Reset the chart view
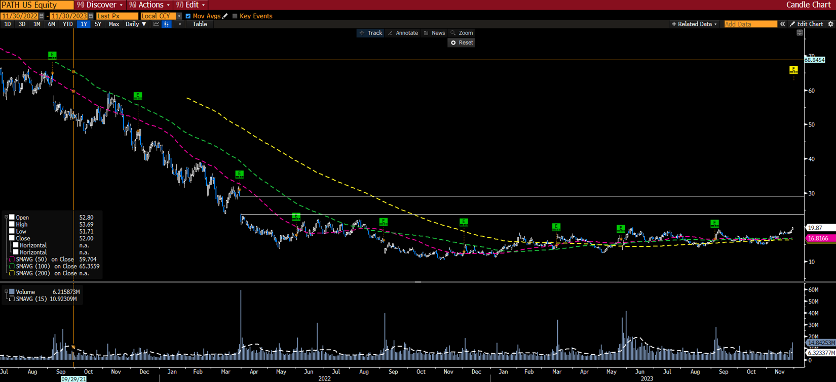This screenshot has height=382, width=836. (462, 43)
